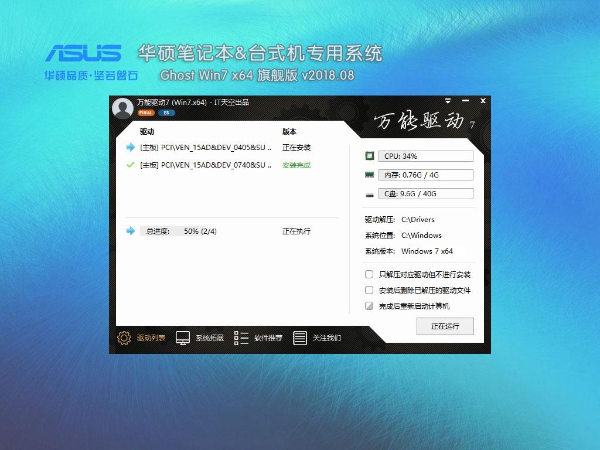Click the user avatar icon

tap(122, 108)
